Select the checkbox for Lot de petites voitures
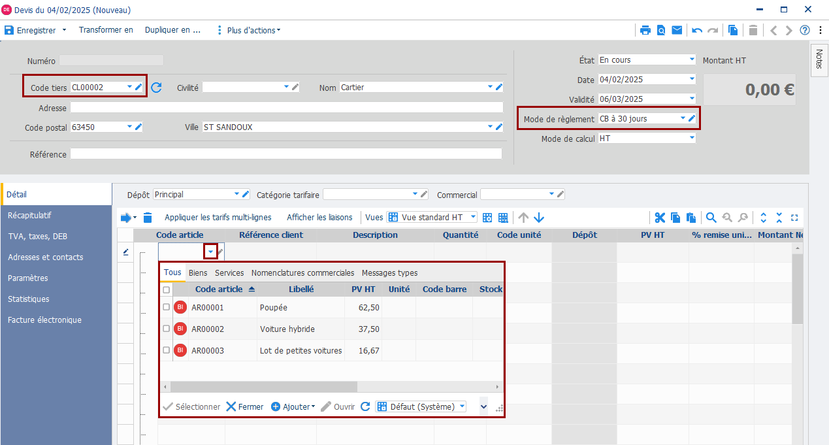The width and height of the screenshot is (829, 445). (167, 350)
